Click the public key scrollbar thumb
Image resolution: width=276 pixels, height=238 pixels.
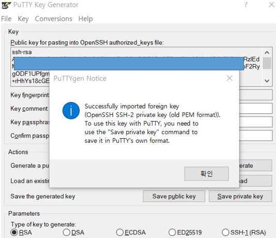[267, 63]
